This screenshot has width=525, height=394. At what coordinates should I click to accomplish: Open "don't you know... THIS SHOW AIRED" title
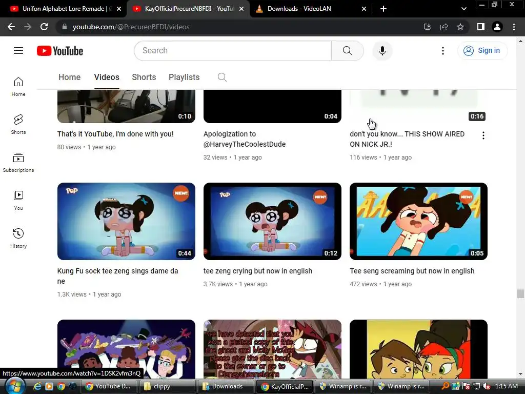tap(407, 139)
